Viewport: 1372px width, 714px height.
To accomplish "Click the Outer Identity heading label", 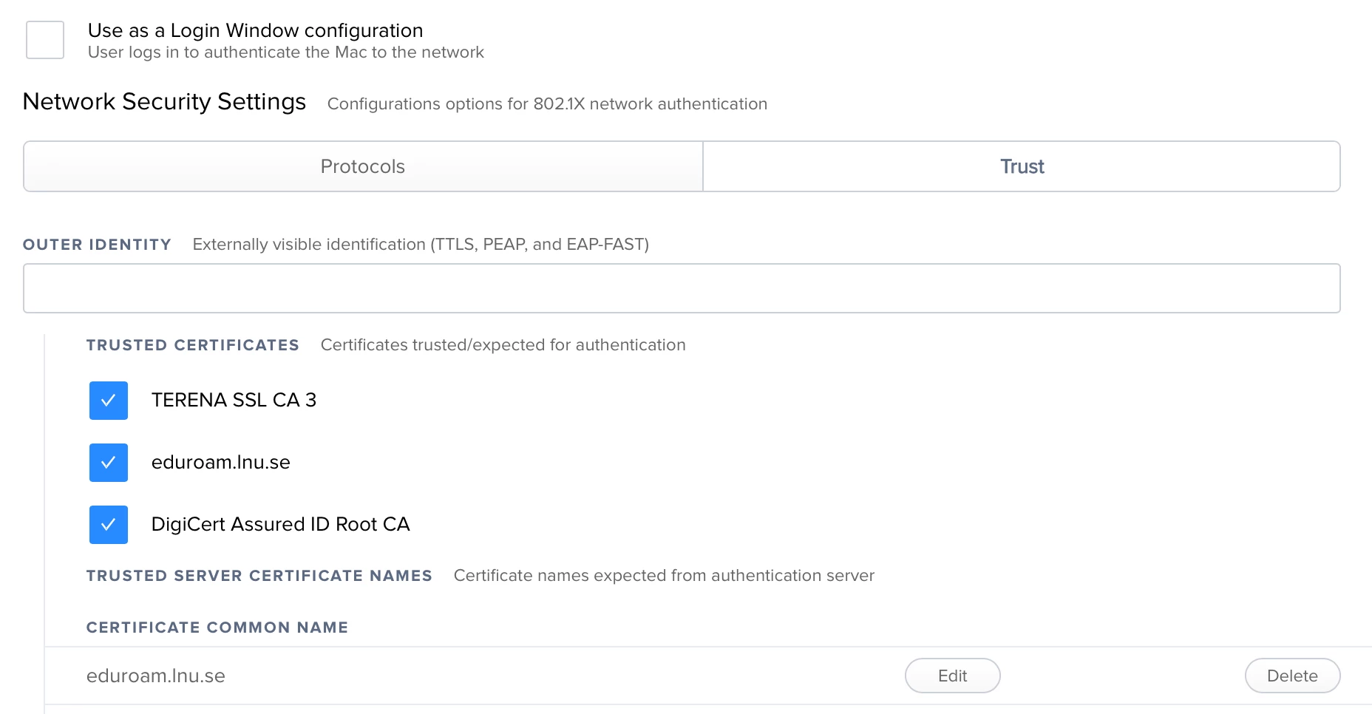I will tap(97, 245).
